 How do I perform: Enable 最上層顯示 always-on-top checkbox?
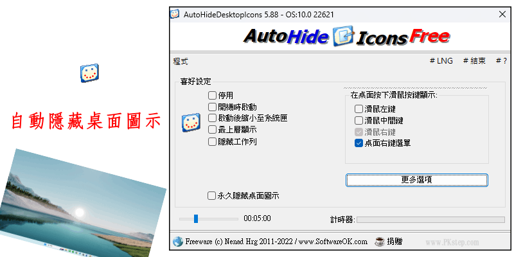tap(212, 130)
